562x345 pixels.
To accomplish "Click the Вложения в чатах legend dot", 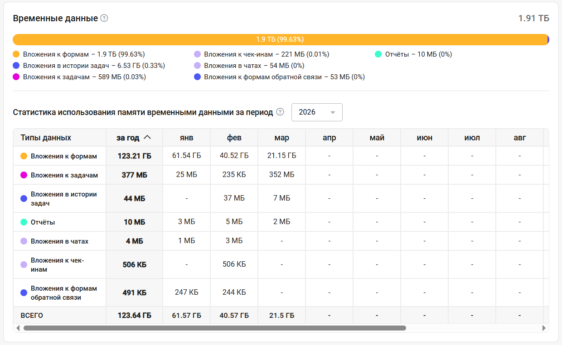I will coord(197,66).
